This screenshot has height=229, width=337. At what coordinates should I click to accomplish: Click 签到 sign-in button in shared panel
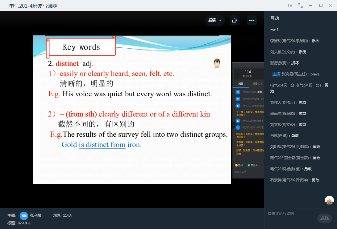239,165
